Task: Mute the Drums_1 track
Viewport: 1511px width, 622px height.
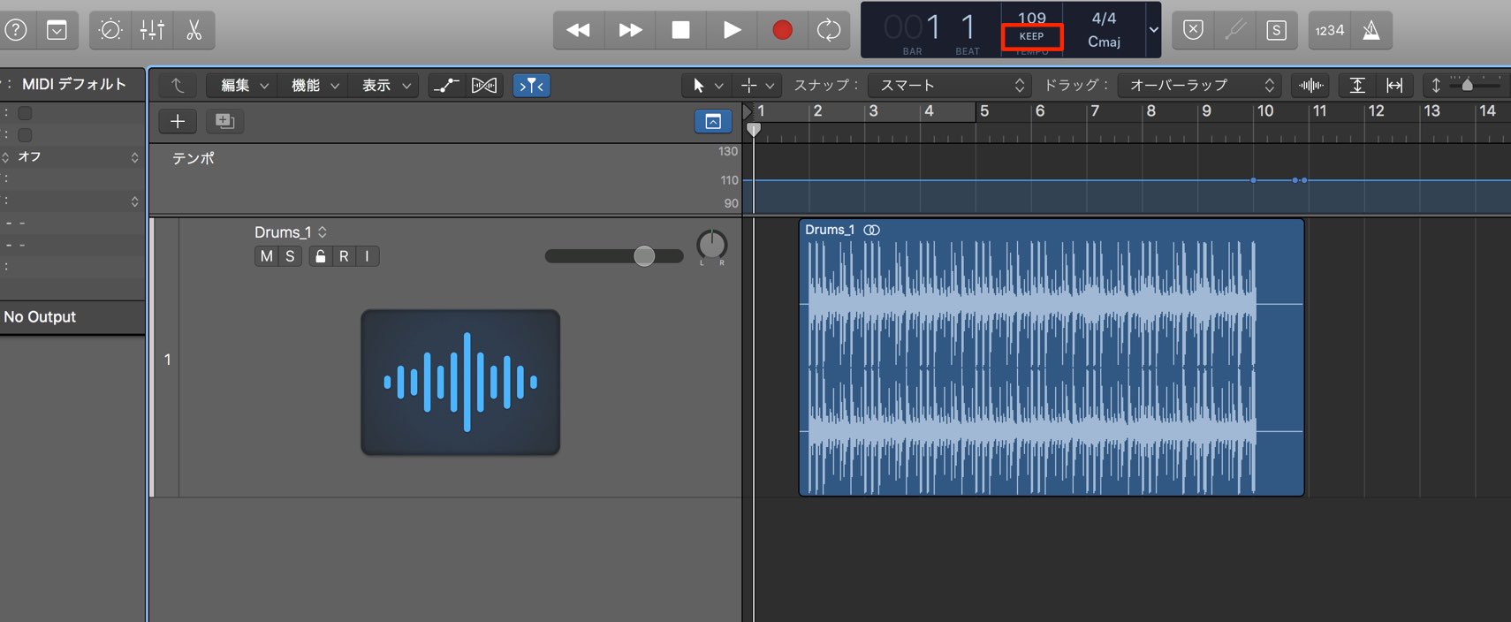Action: (266, 256)
